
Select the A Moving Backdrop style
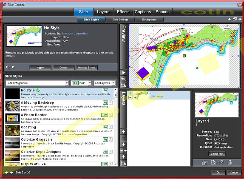[59, 106]
